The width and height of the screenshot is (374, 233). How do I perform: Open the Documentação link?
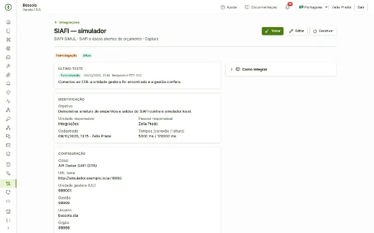(x=261, y=7)
